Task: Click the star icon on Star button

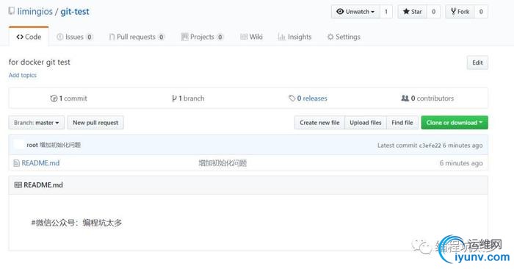Action: (x=406, y=12)
